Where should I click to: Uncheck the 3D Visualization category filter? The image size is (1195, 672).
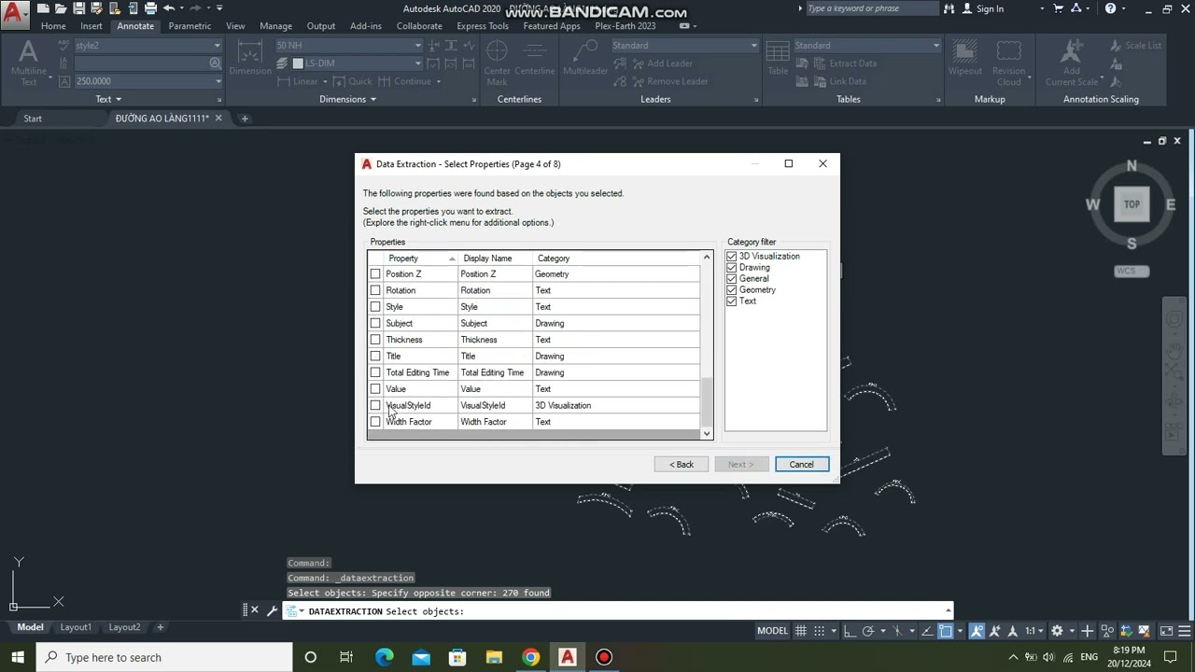click(x=731, y=256)
